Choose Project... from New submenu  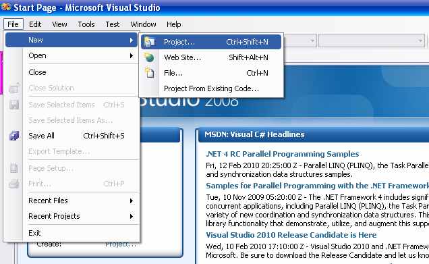[211, 42]
